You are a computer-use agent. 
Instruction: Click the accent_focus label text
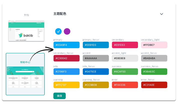(149, 53)
